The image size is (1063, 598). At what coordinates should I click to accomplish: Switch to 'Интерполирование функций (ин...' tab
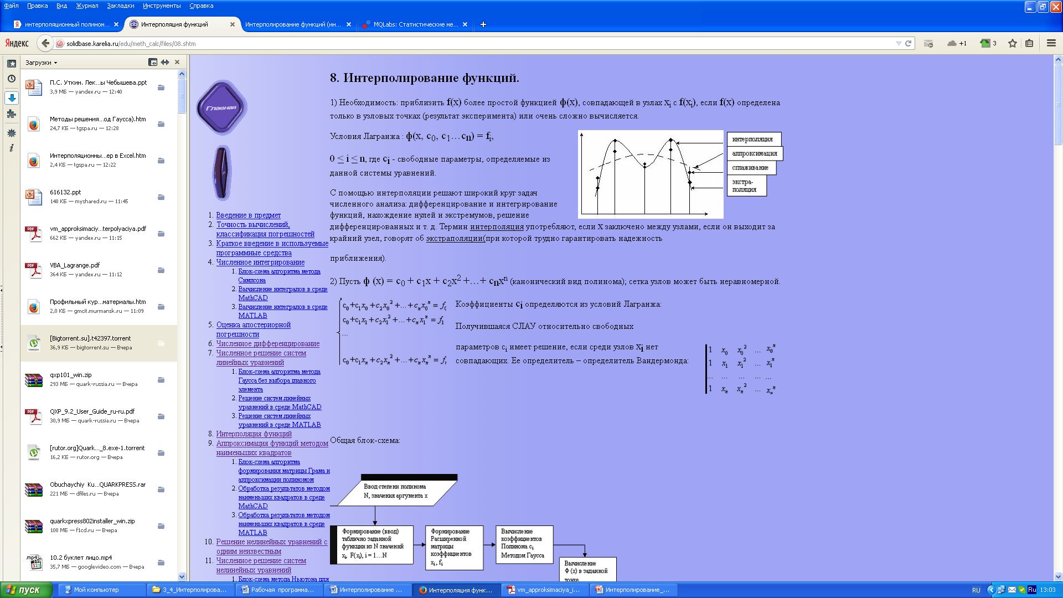293,24
